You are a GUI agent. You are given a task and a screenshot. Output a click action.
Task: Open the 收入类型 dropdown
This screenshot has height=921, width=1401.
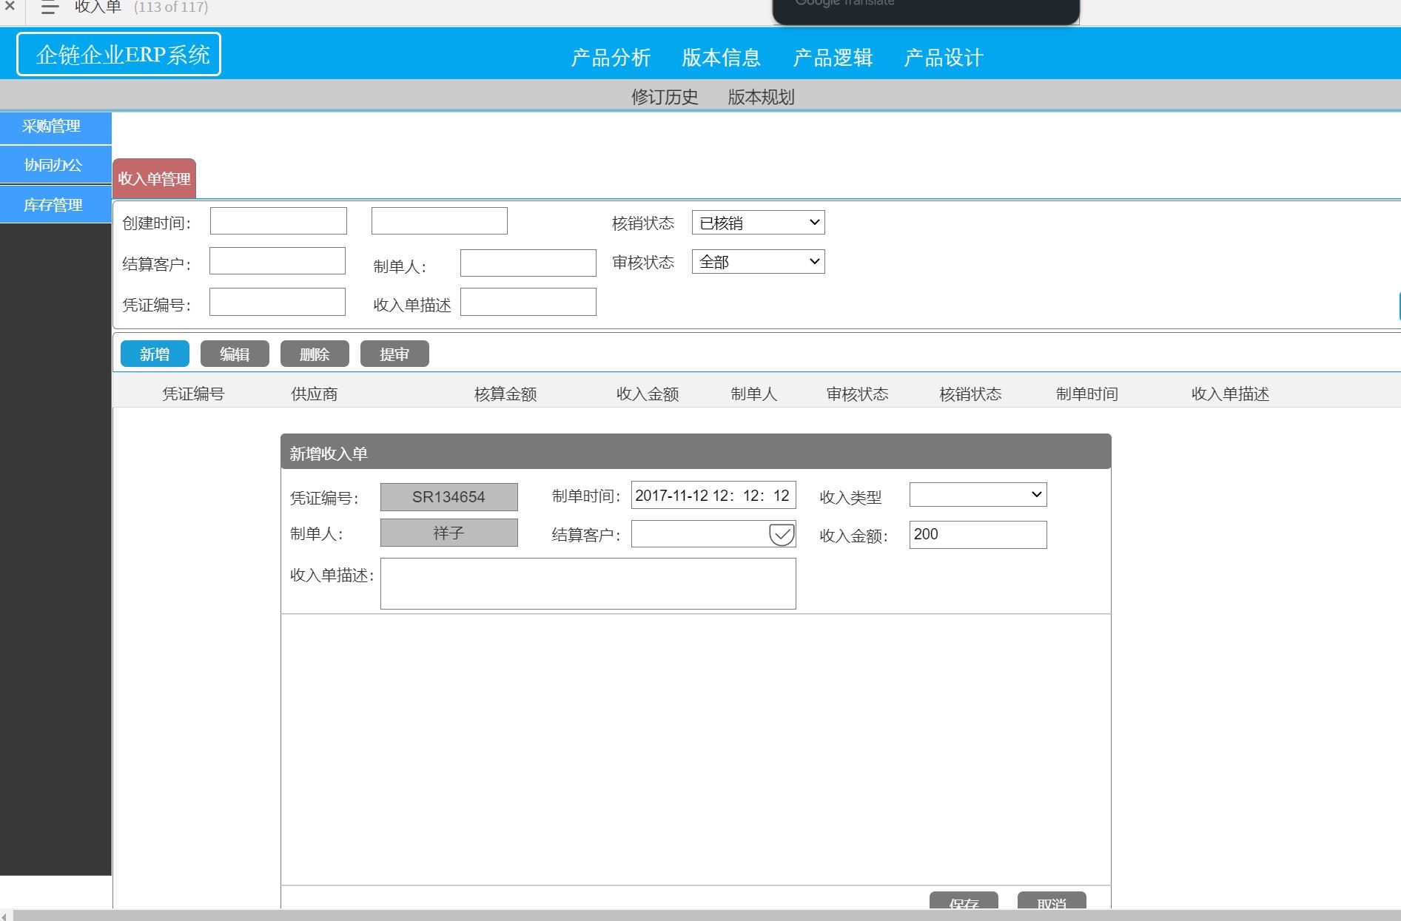point(978,495)
